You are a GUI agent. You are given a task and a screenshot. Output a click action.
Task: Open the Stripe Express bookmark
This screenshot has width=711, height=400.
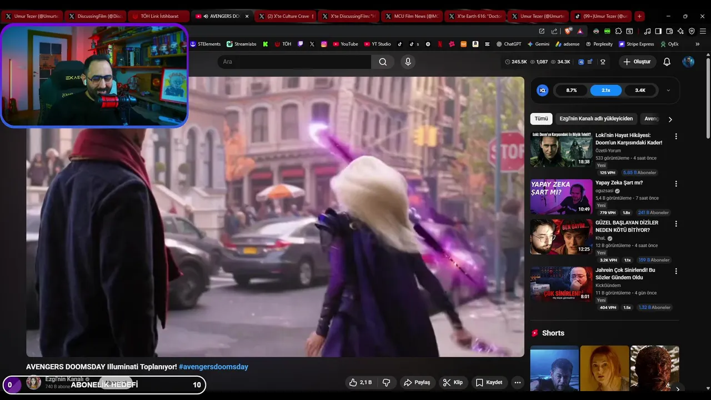[x=636, y=44]
